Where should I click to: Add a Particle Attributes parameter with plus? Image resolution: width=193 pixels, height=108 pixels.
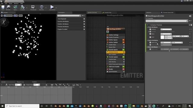pyautogui.click(x=84, y=27)
